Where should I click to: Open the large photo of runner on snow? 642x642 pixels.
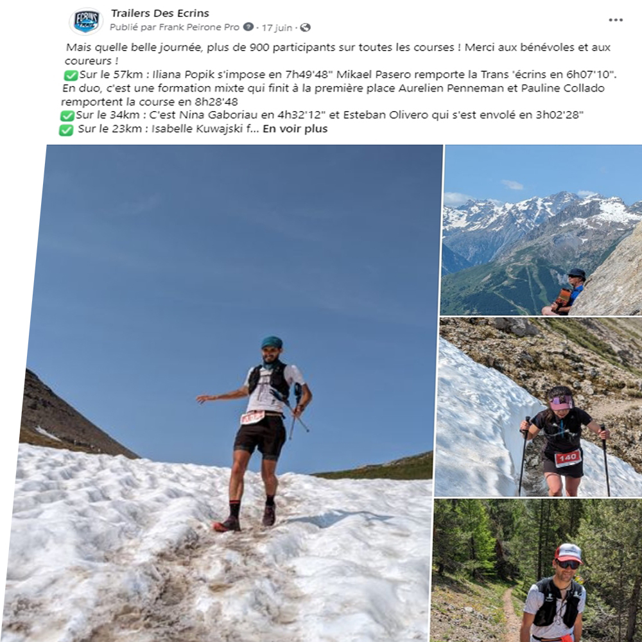click(x=229, y=393)
